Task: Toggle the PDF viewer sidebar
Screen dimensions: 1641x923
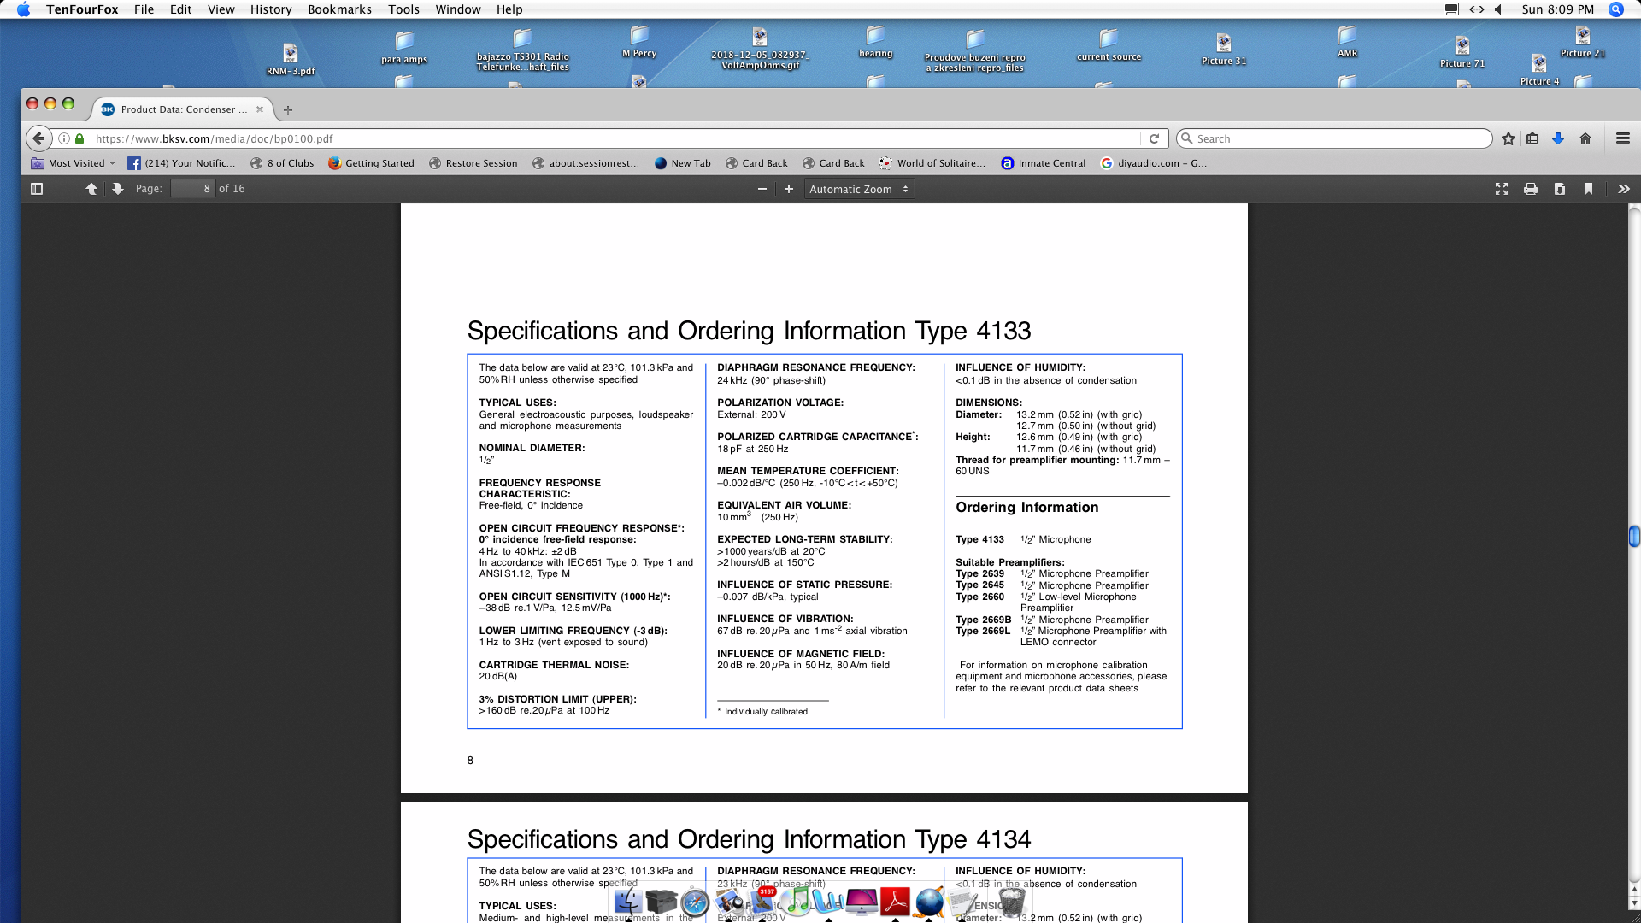Action: coord(37,189)
